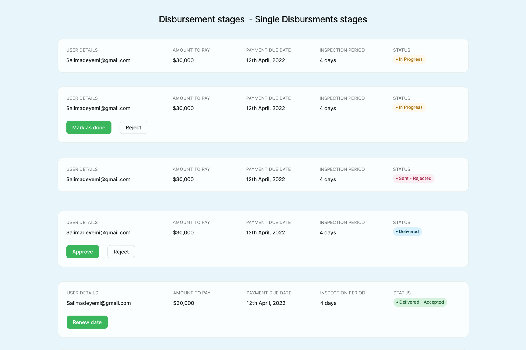526x350 pixels.
Task: Click the email in the Delivered - Accepted card
Action: coord(99,303)
